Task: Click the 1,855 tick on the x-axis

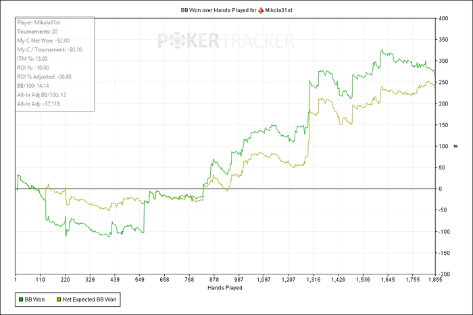Action: click(435, 280)
